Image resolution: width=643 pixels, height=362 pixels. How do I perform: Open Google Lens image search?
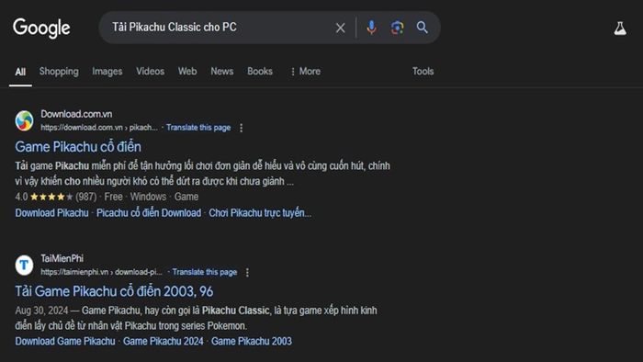(397, 28)
